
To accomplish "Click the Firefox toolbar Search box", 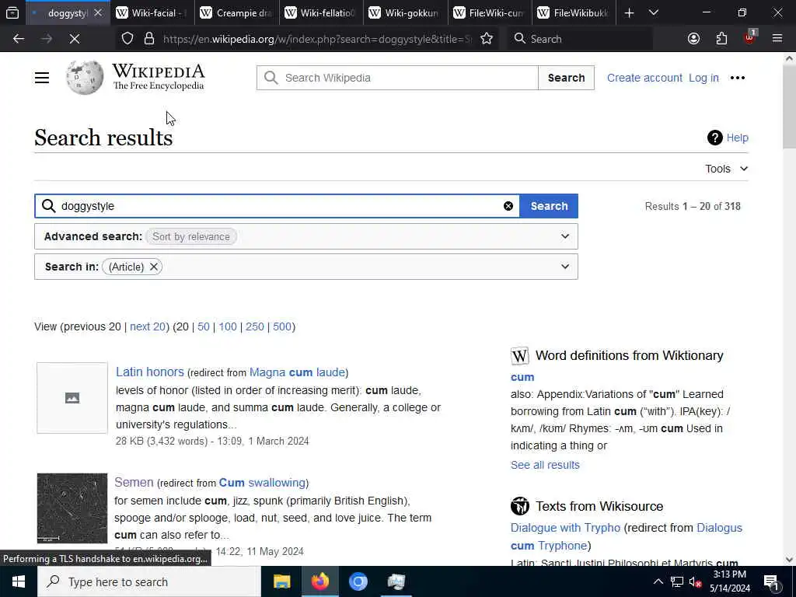I will click(579, 39).
